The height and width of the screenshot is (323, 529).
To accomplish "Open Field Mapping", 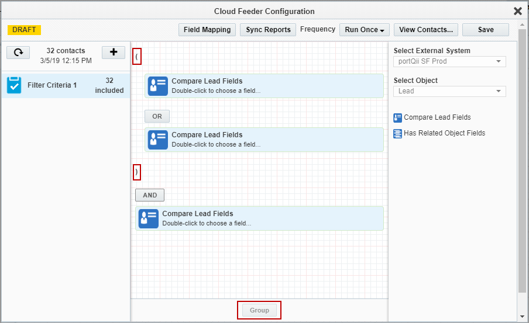I will [207, 30].
